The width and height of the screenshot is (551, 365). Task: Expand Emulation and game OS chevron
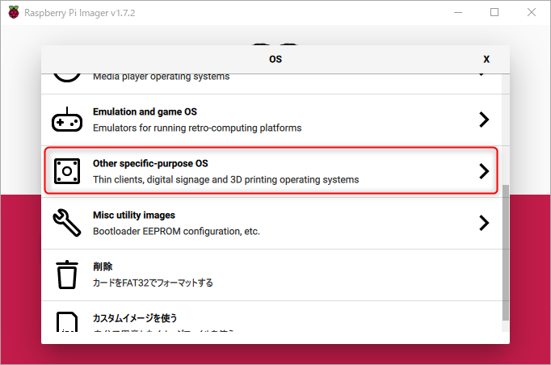tap(484, 120)
